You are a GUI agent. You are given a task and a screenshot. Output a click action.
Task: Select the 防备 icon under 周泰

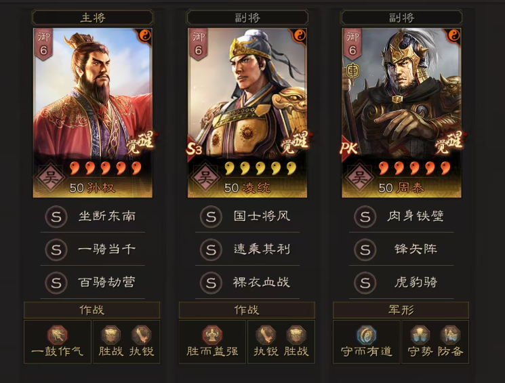coord(450,335)
